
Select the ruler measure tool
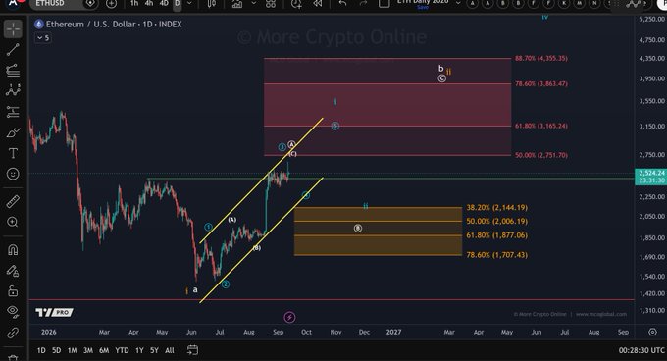coord(13,201)
